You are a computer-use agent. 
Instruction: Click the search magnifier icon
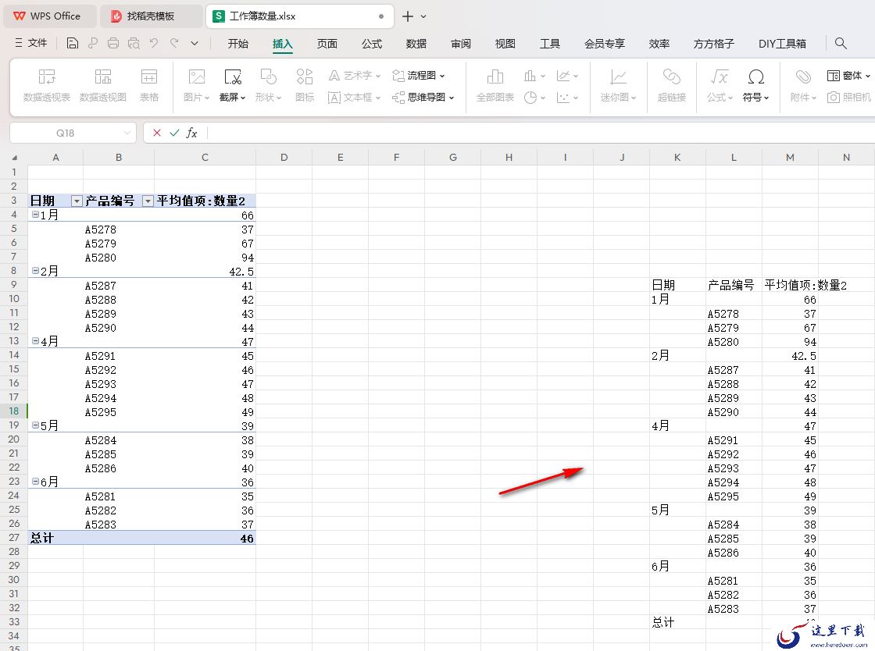pyautogui.click(x=841, y=43)
